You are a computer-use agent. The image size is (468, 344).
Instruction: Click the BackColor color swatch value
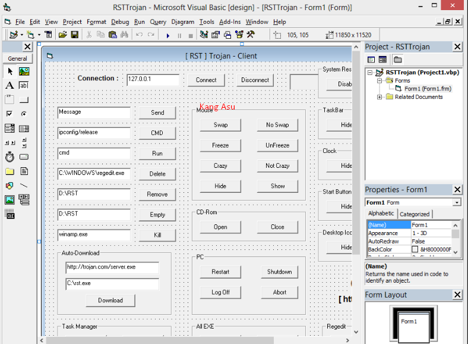coord(415,249)
